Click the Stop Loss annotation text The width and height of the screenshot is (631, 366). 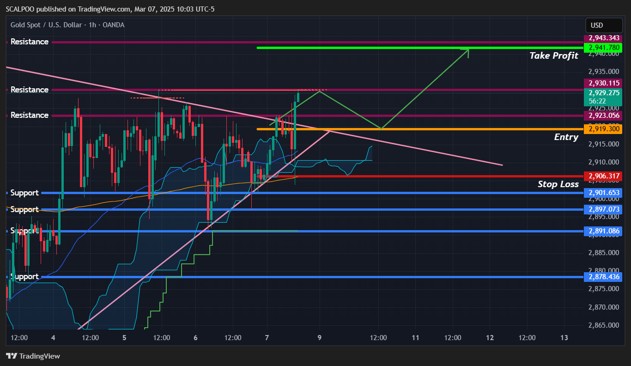coord(558,184)
